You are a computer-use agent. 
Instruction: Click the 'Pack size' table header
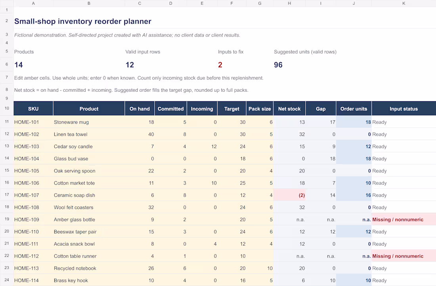coord(260,109)
